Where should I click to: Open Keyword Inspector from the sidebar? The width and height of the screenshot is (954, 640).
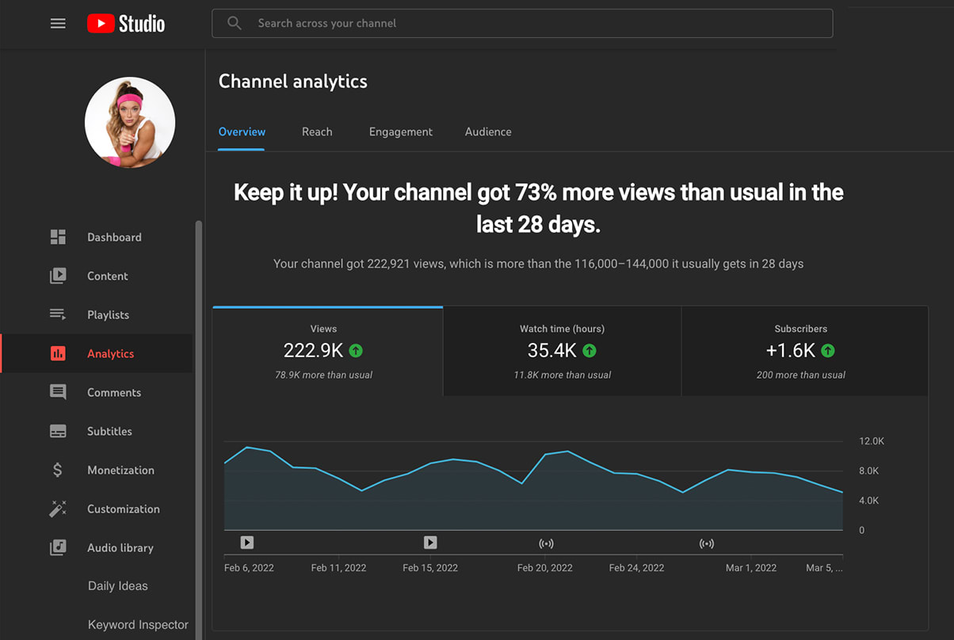(138, 624)
